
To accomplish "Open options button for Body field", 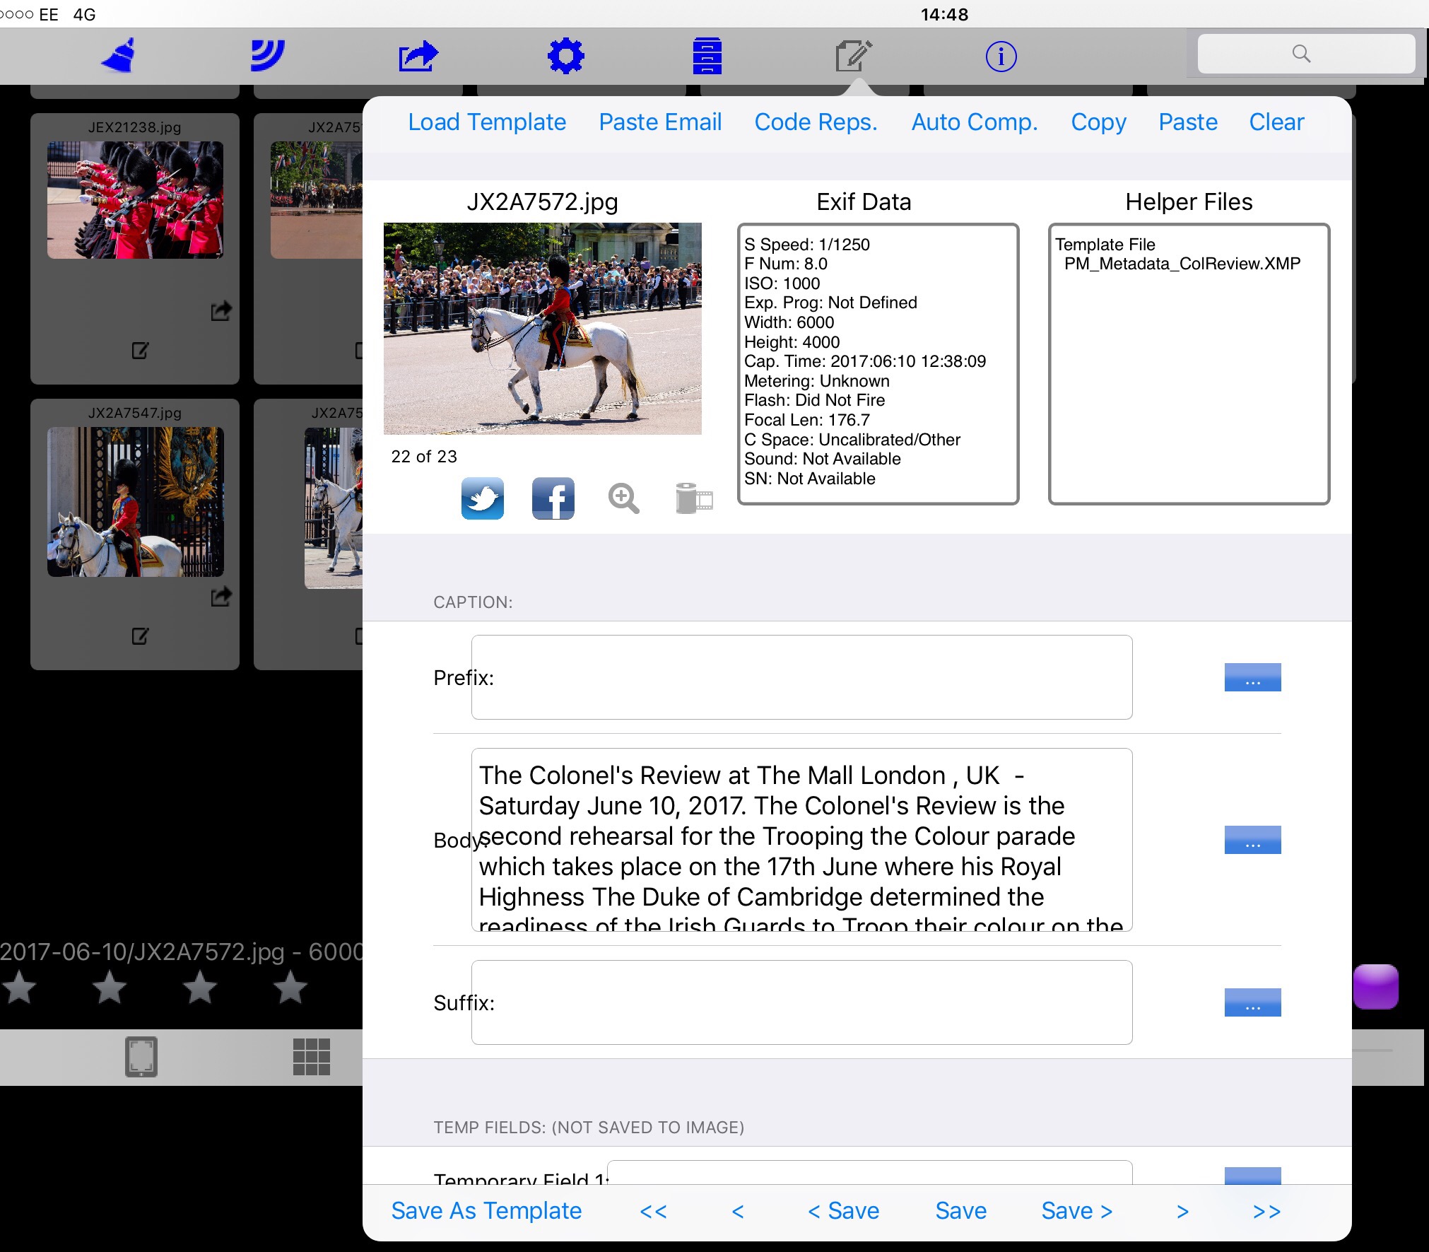I will [x=1252, y=840].
